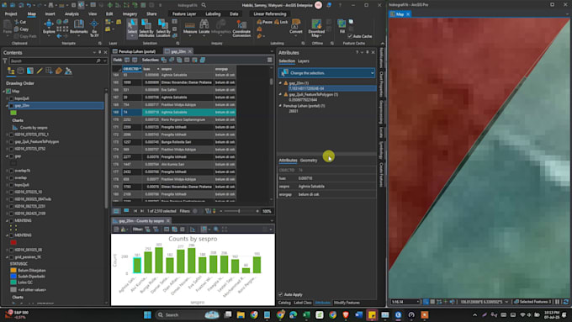Collapse gap_20m node in Attributes tree
The image size is (572, 322).
(280, 83)
